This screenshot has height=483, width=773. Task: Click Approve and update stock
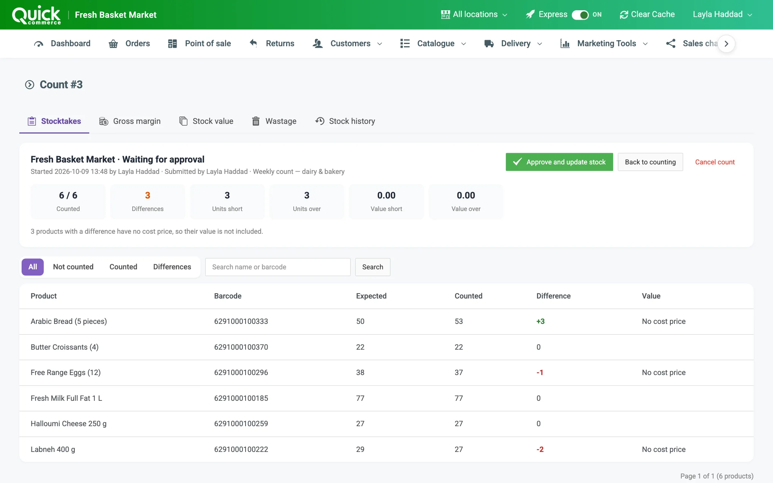[559, 162]
